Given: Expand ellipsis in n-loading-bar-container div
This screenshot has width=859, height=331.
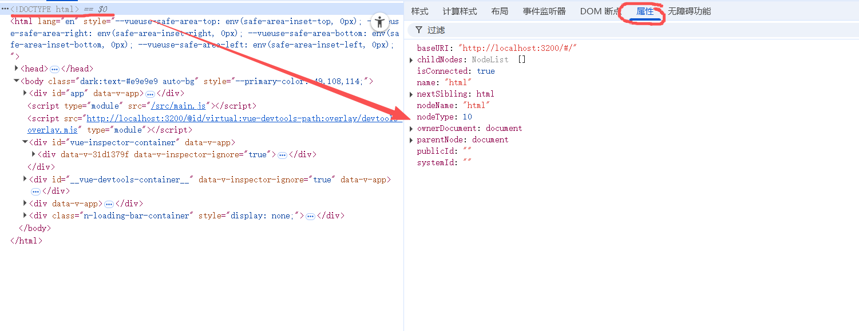Looking at the screenshot, I should (x=310, y=216).
